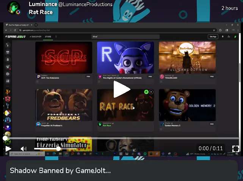Open Microsoft Edge from the recorded taskbar
Image resolution: width=243 pixels, height=181 pixels.
pyautogui.click(x=54, y=154)
